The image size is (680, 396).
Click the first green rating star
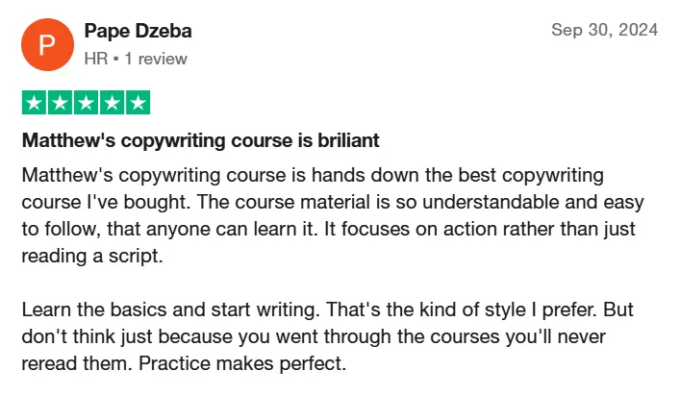(x=35, y=103)
